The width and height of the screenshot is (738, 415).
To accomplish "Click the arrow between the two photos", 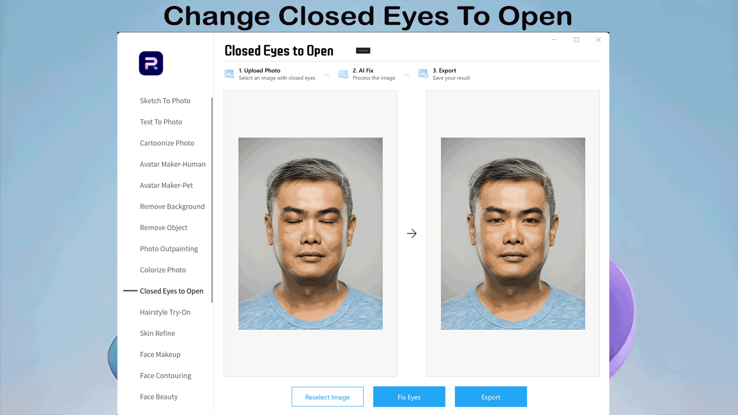I will [x=412, y=233].
